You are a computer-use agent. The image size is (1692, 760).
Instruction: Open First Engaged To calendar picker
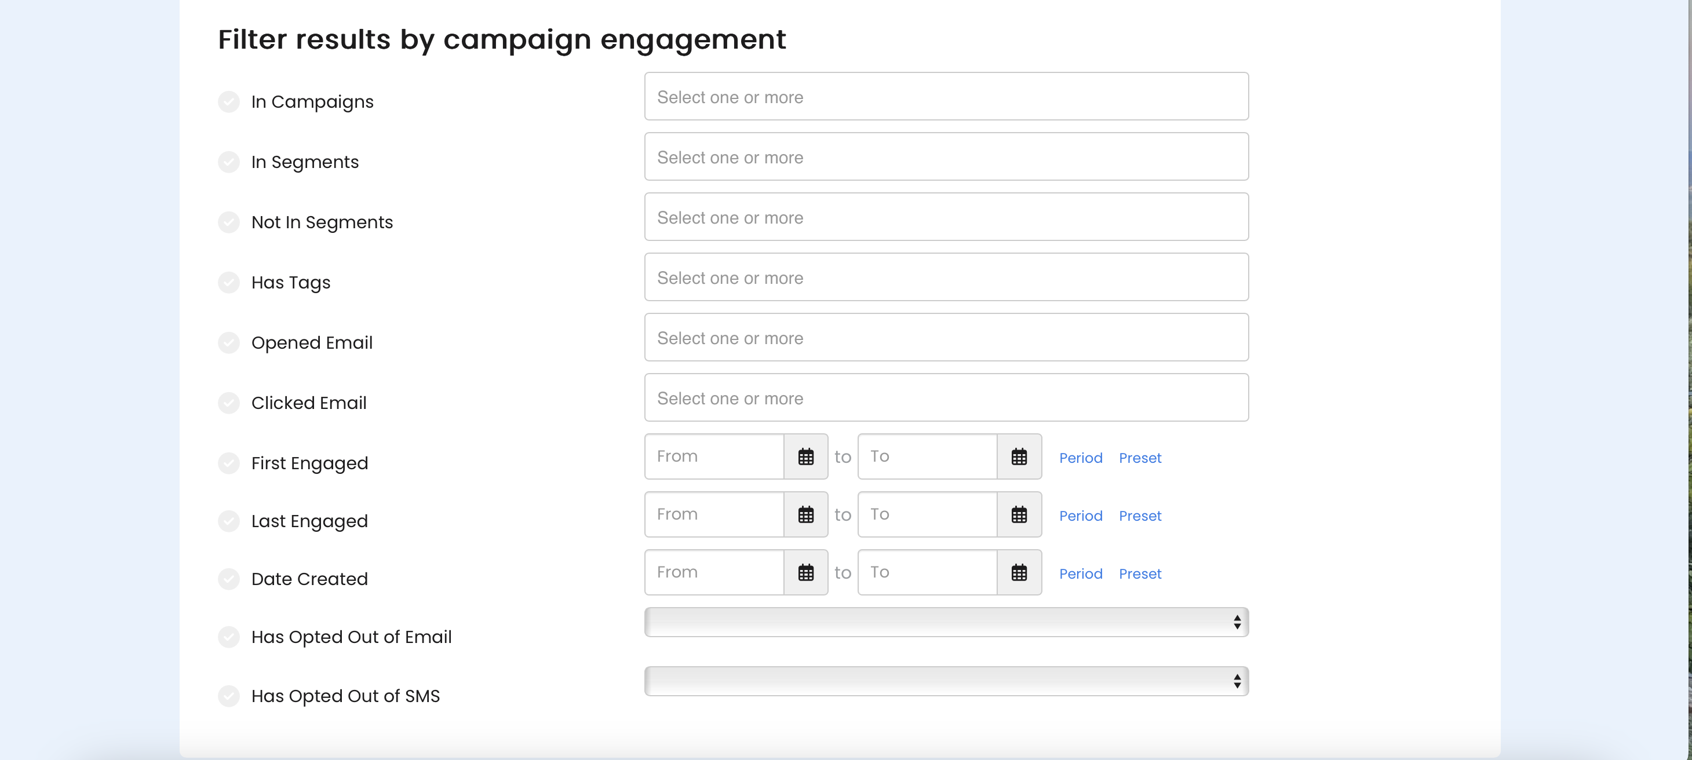coord(1019,456)
